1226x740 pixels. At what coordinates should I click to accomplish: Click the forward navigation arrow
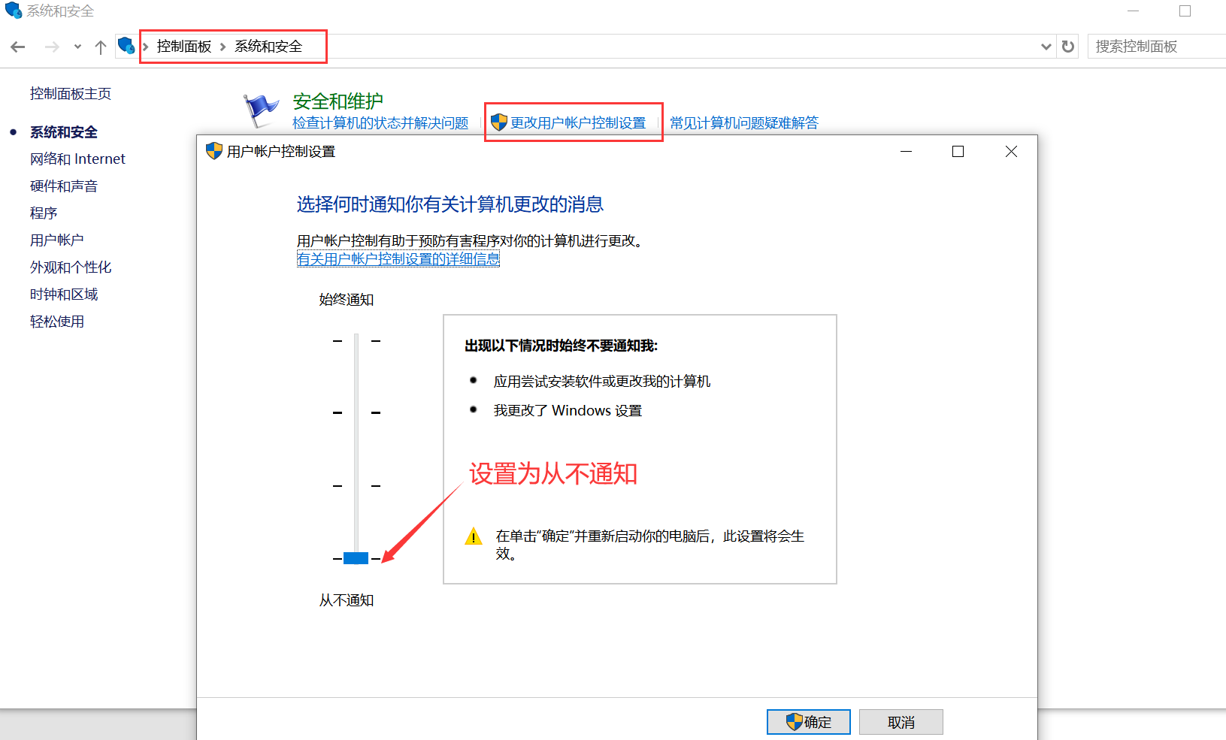tap(51, 47)
